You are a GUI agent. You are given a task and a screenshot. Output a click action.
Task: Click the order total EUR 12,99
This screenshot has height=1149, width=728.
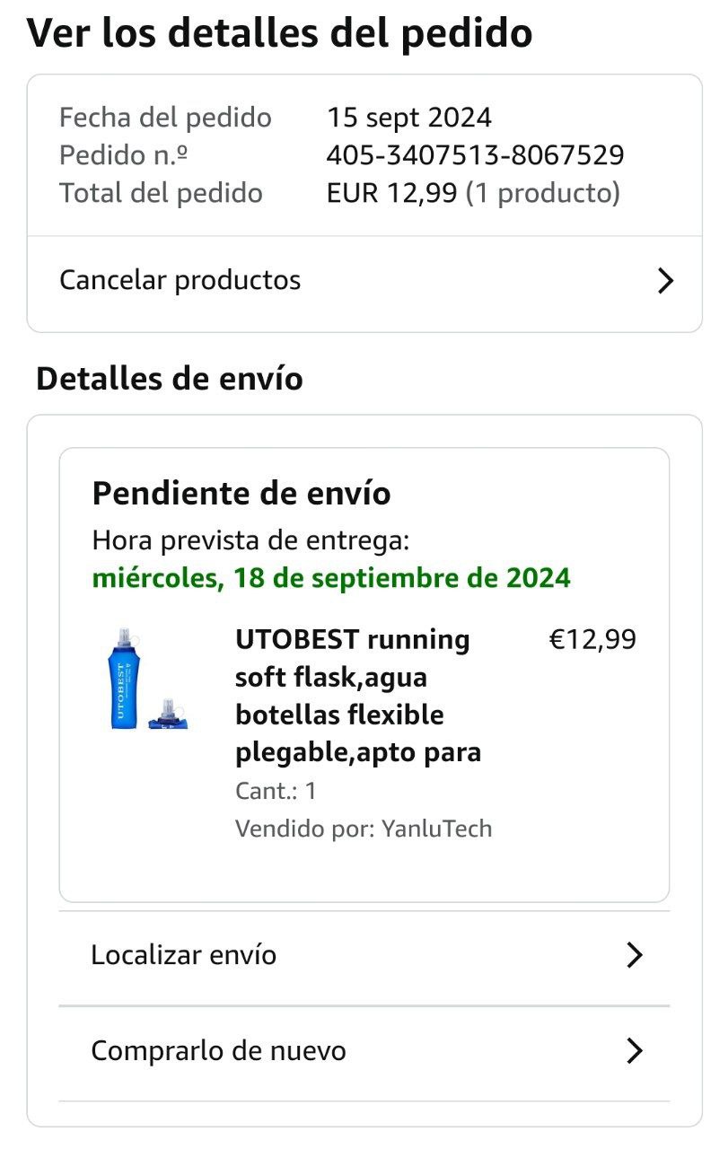click(x=391, y=193)
